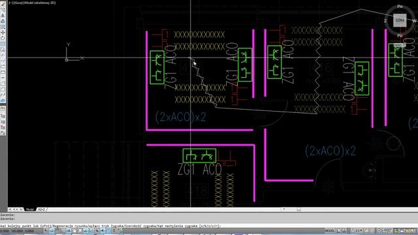Toggle Transparency display in status bar
The image size is (418, 235).
[x=108, y=230]
